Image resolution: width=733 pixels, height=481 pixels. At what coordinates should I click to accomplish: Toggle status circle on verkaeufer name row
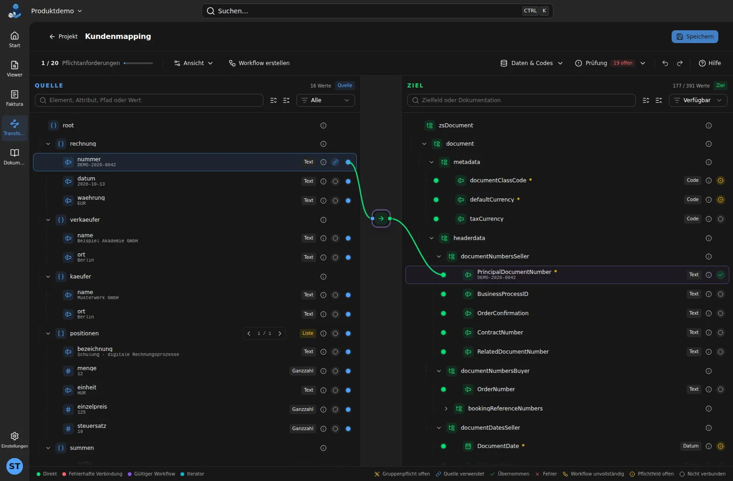(x=335, y=238)
